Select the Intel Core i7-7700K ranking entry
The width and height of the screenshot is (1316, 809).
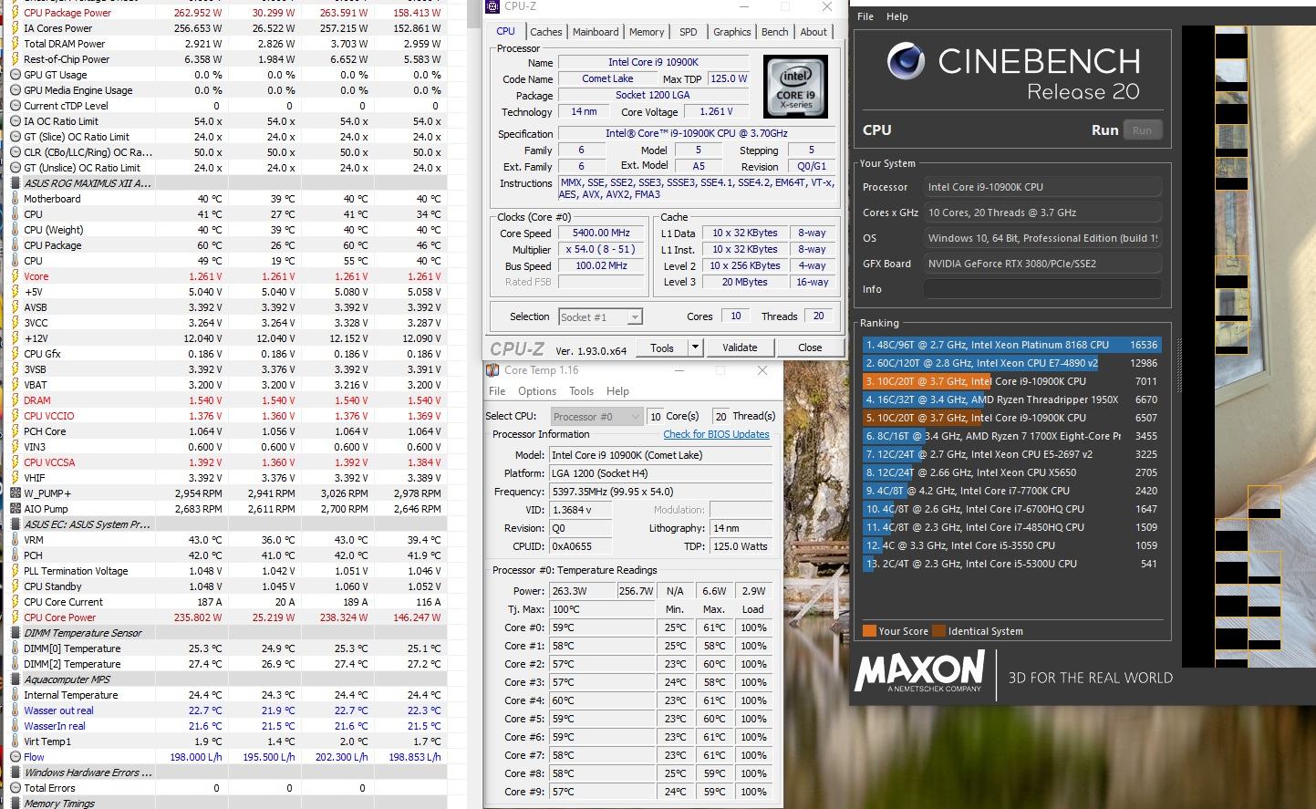[1011, 491]
